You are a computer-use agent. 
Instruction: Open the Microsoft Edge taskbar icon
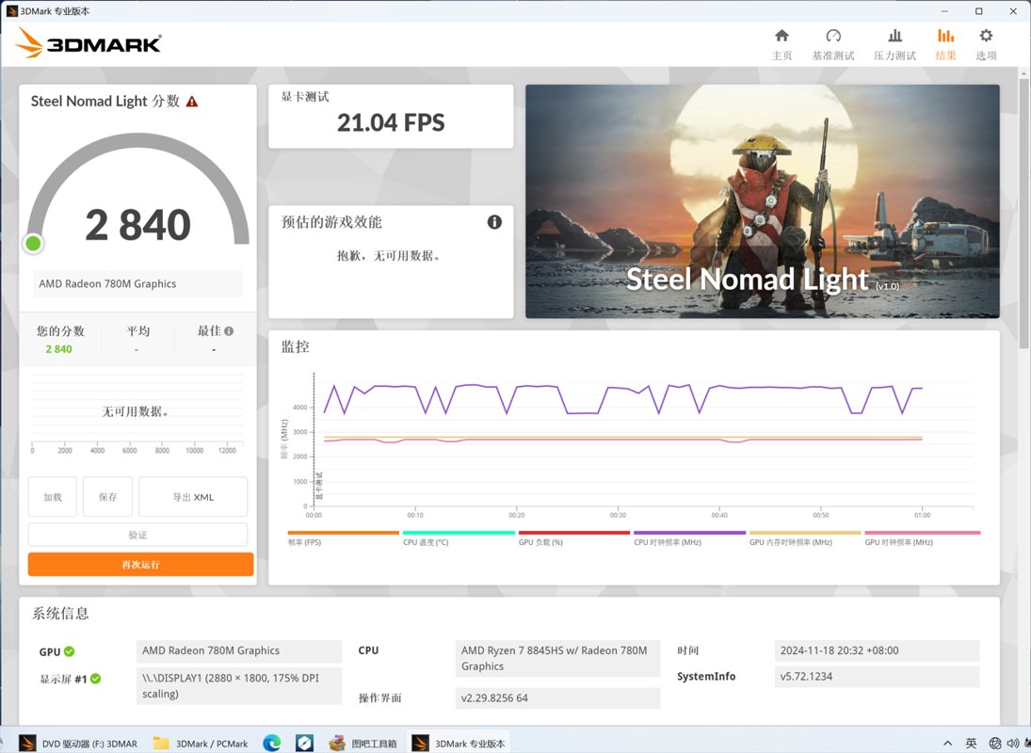271,743
